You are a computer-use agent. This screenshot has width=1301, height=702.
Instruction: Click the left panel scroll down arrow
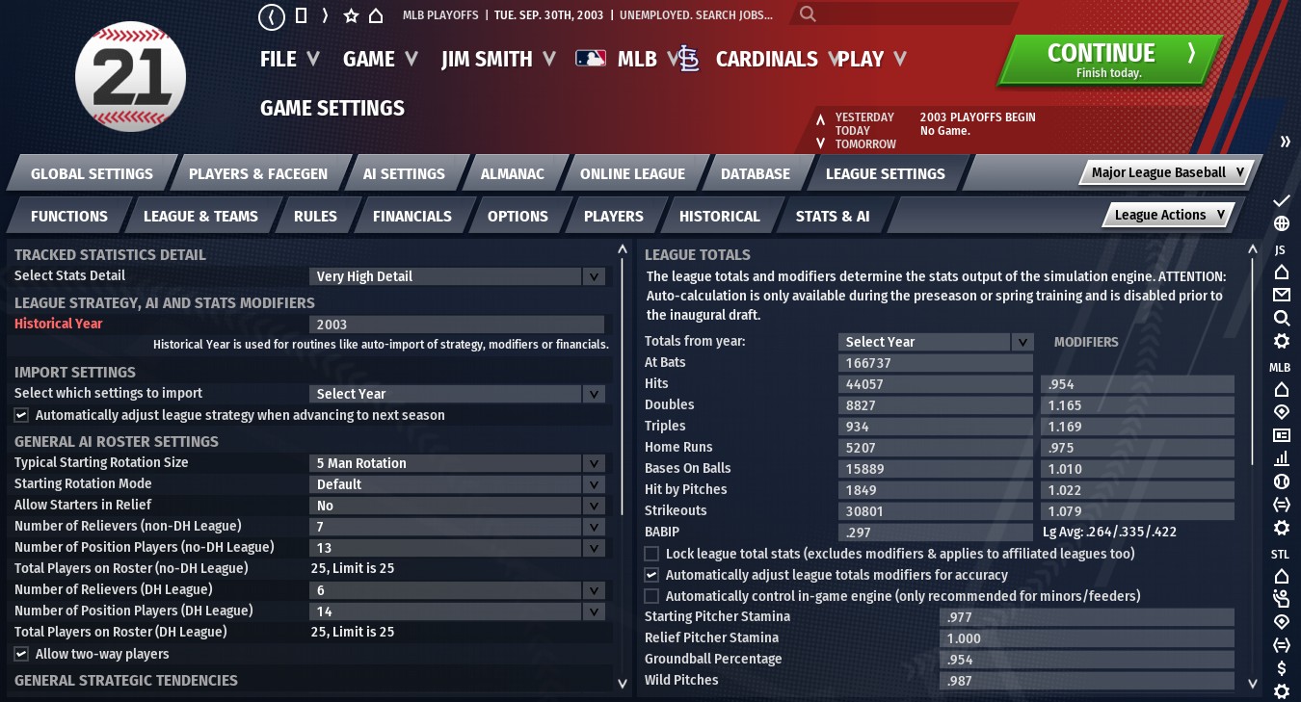click(623, 683)
